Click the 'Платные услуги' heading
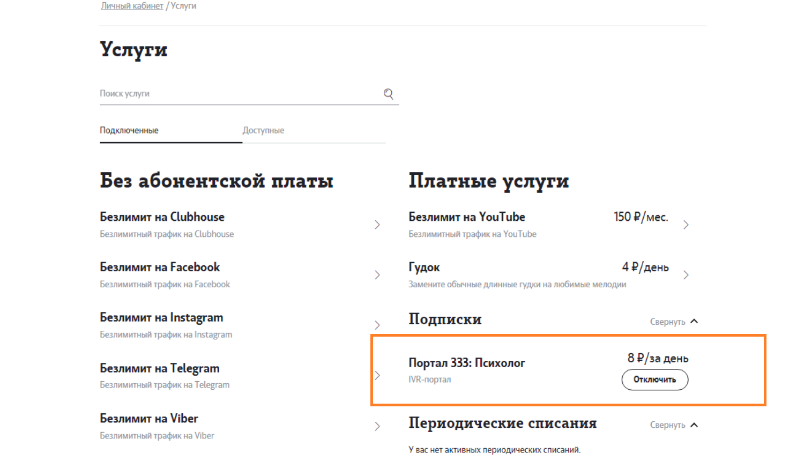The image size is (804, 461). point(488,181)
